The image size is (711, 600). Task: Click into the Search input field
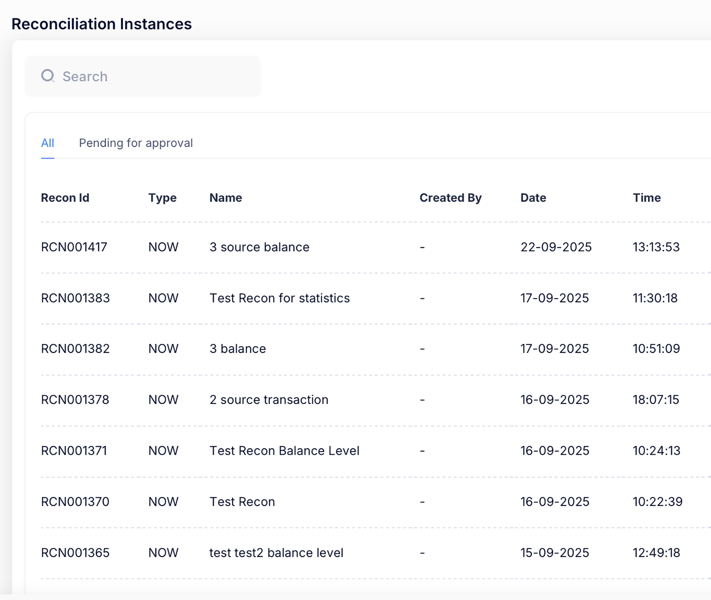[x=155, y=77]
